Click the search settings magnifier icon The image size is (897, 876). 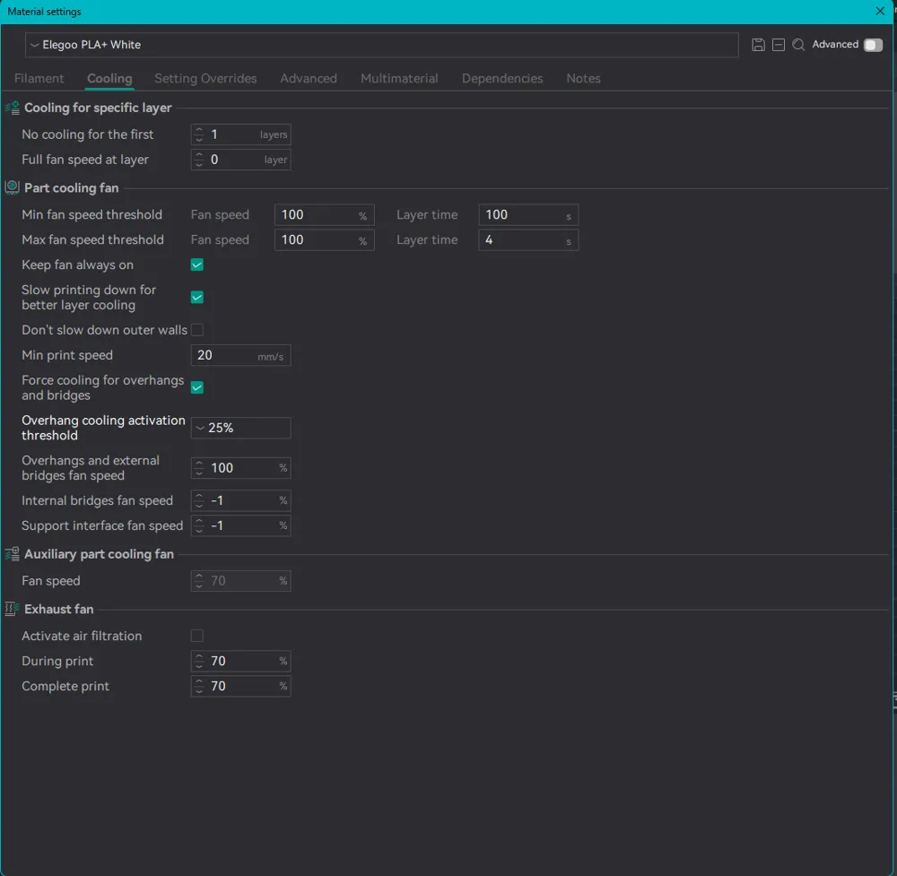pyautogui.click(x=798, y=45)
